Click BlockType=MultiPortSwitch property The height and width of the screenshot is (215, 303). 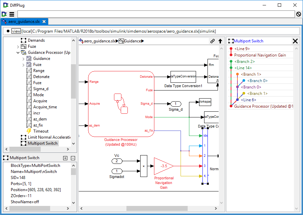(x=35, y=166)
